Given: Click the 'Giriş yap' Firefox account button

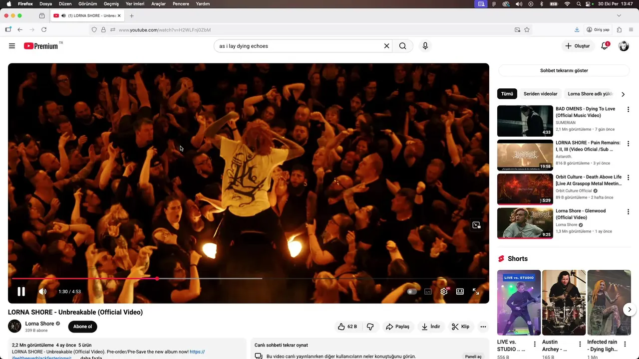Looking at the screenshot, I should [599, 30].
